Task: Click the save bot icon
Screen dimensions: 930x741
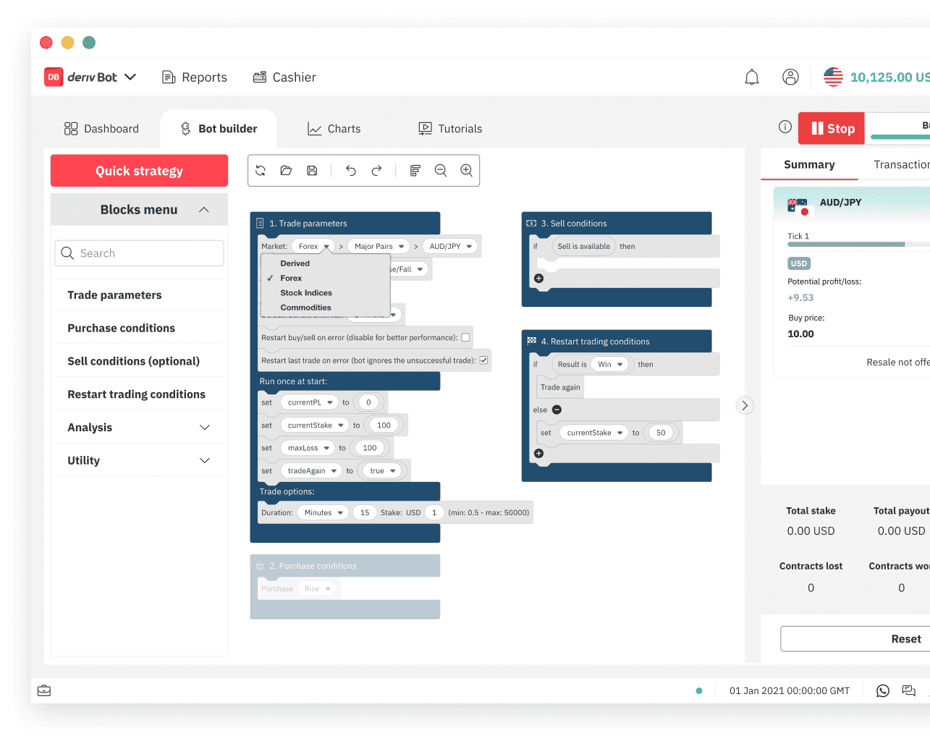Action: (312, 171)
